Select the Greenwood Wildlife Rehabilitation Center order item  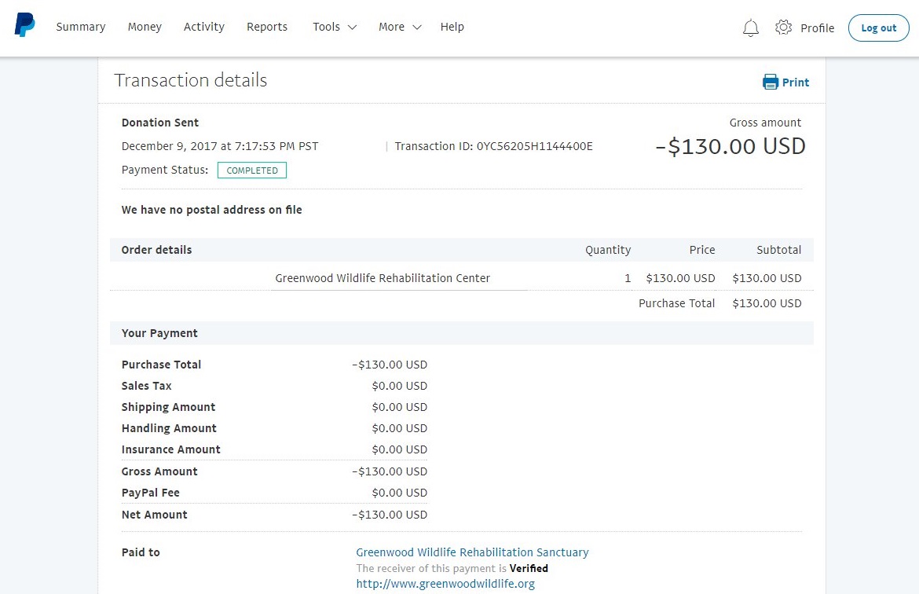pyautogui.click(x=383, y=278)
